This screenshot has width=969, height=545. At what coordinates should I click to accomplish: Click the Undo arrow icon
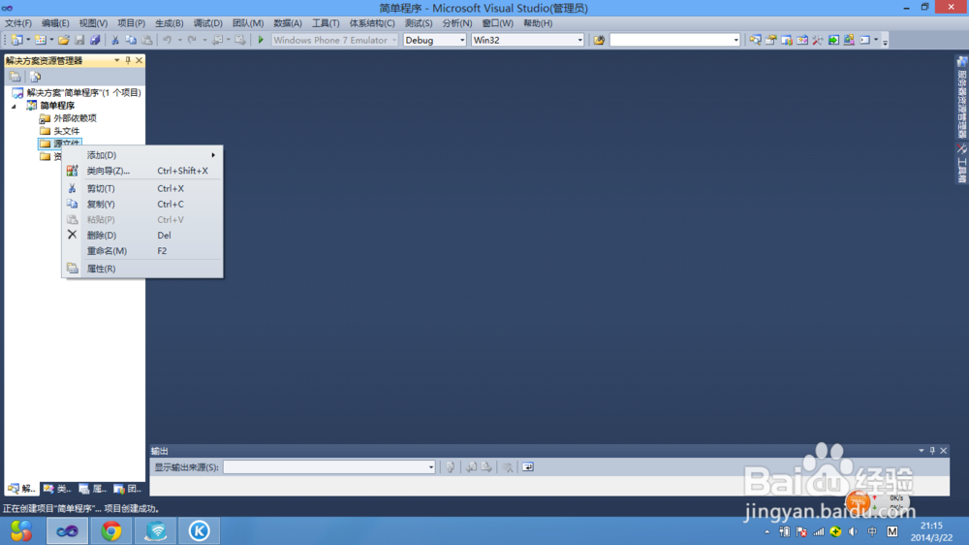click(x=168, y=40)
